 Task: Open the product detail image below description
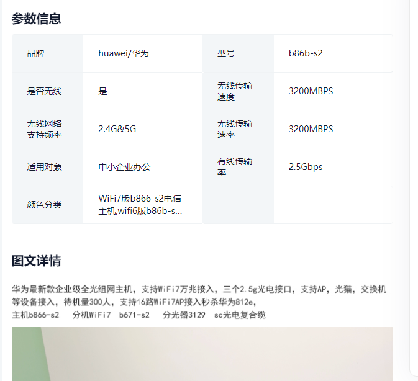(202, 354)
